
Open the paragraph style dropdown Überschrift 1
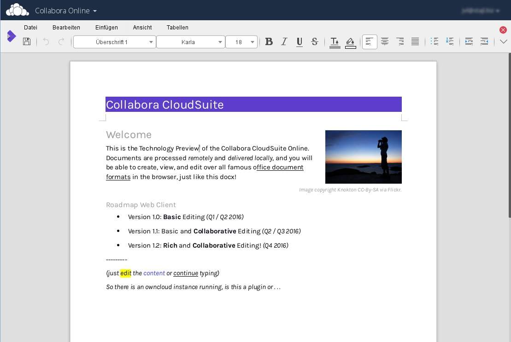point(151,42)
